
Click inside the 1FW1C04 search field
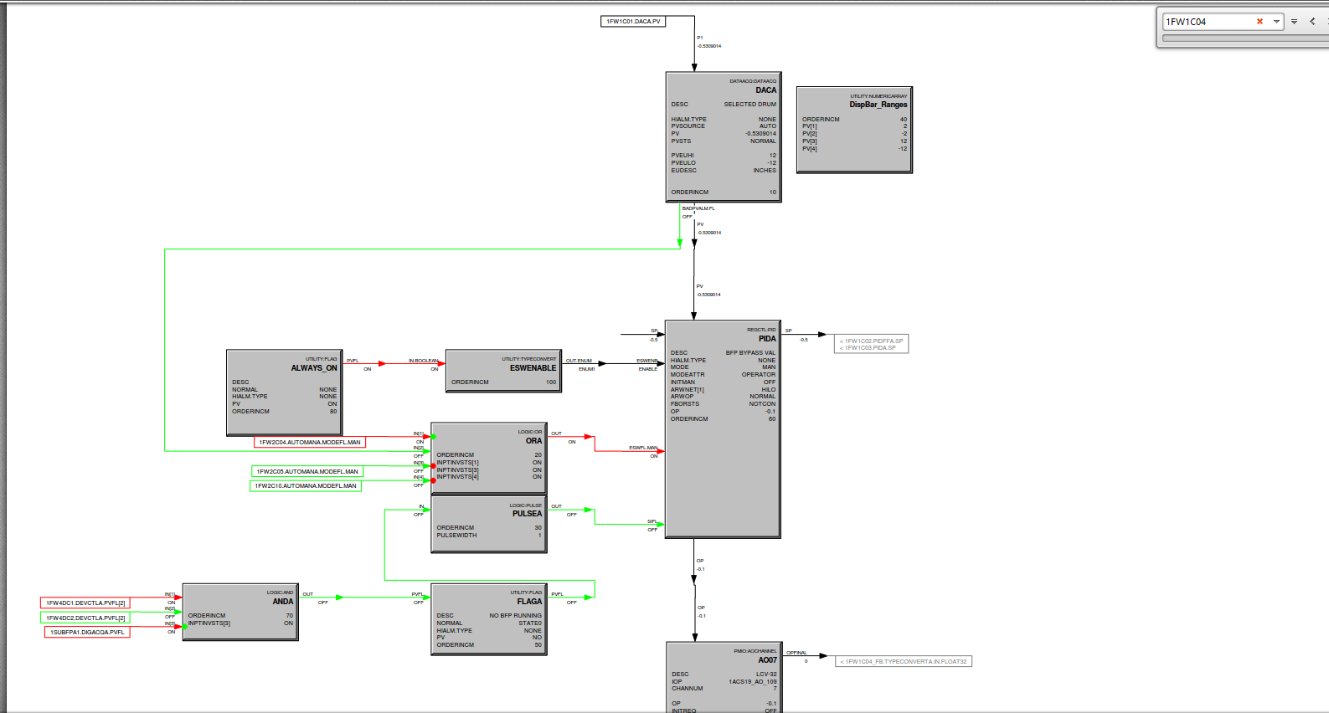(1206, 22)
